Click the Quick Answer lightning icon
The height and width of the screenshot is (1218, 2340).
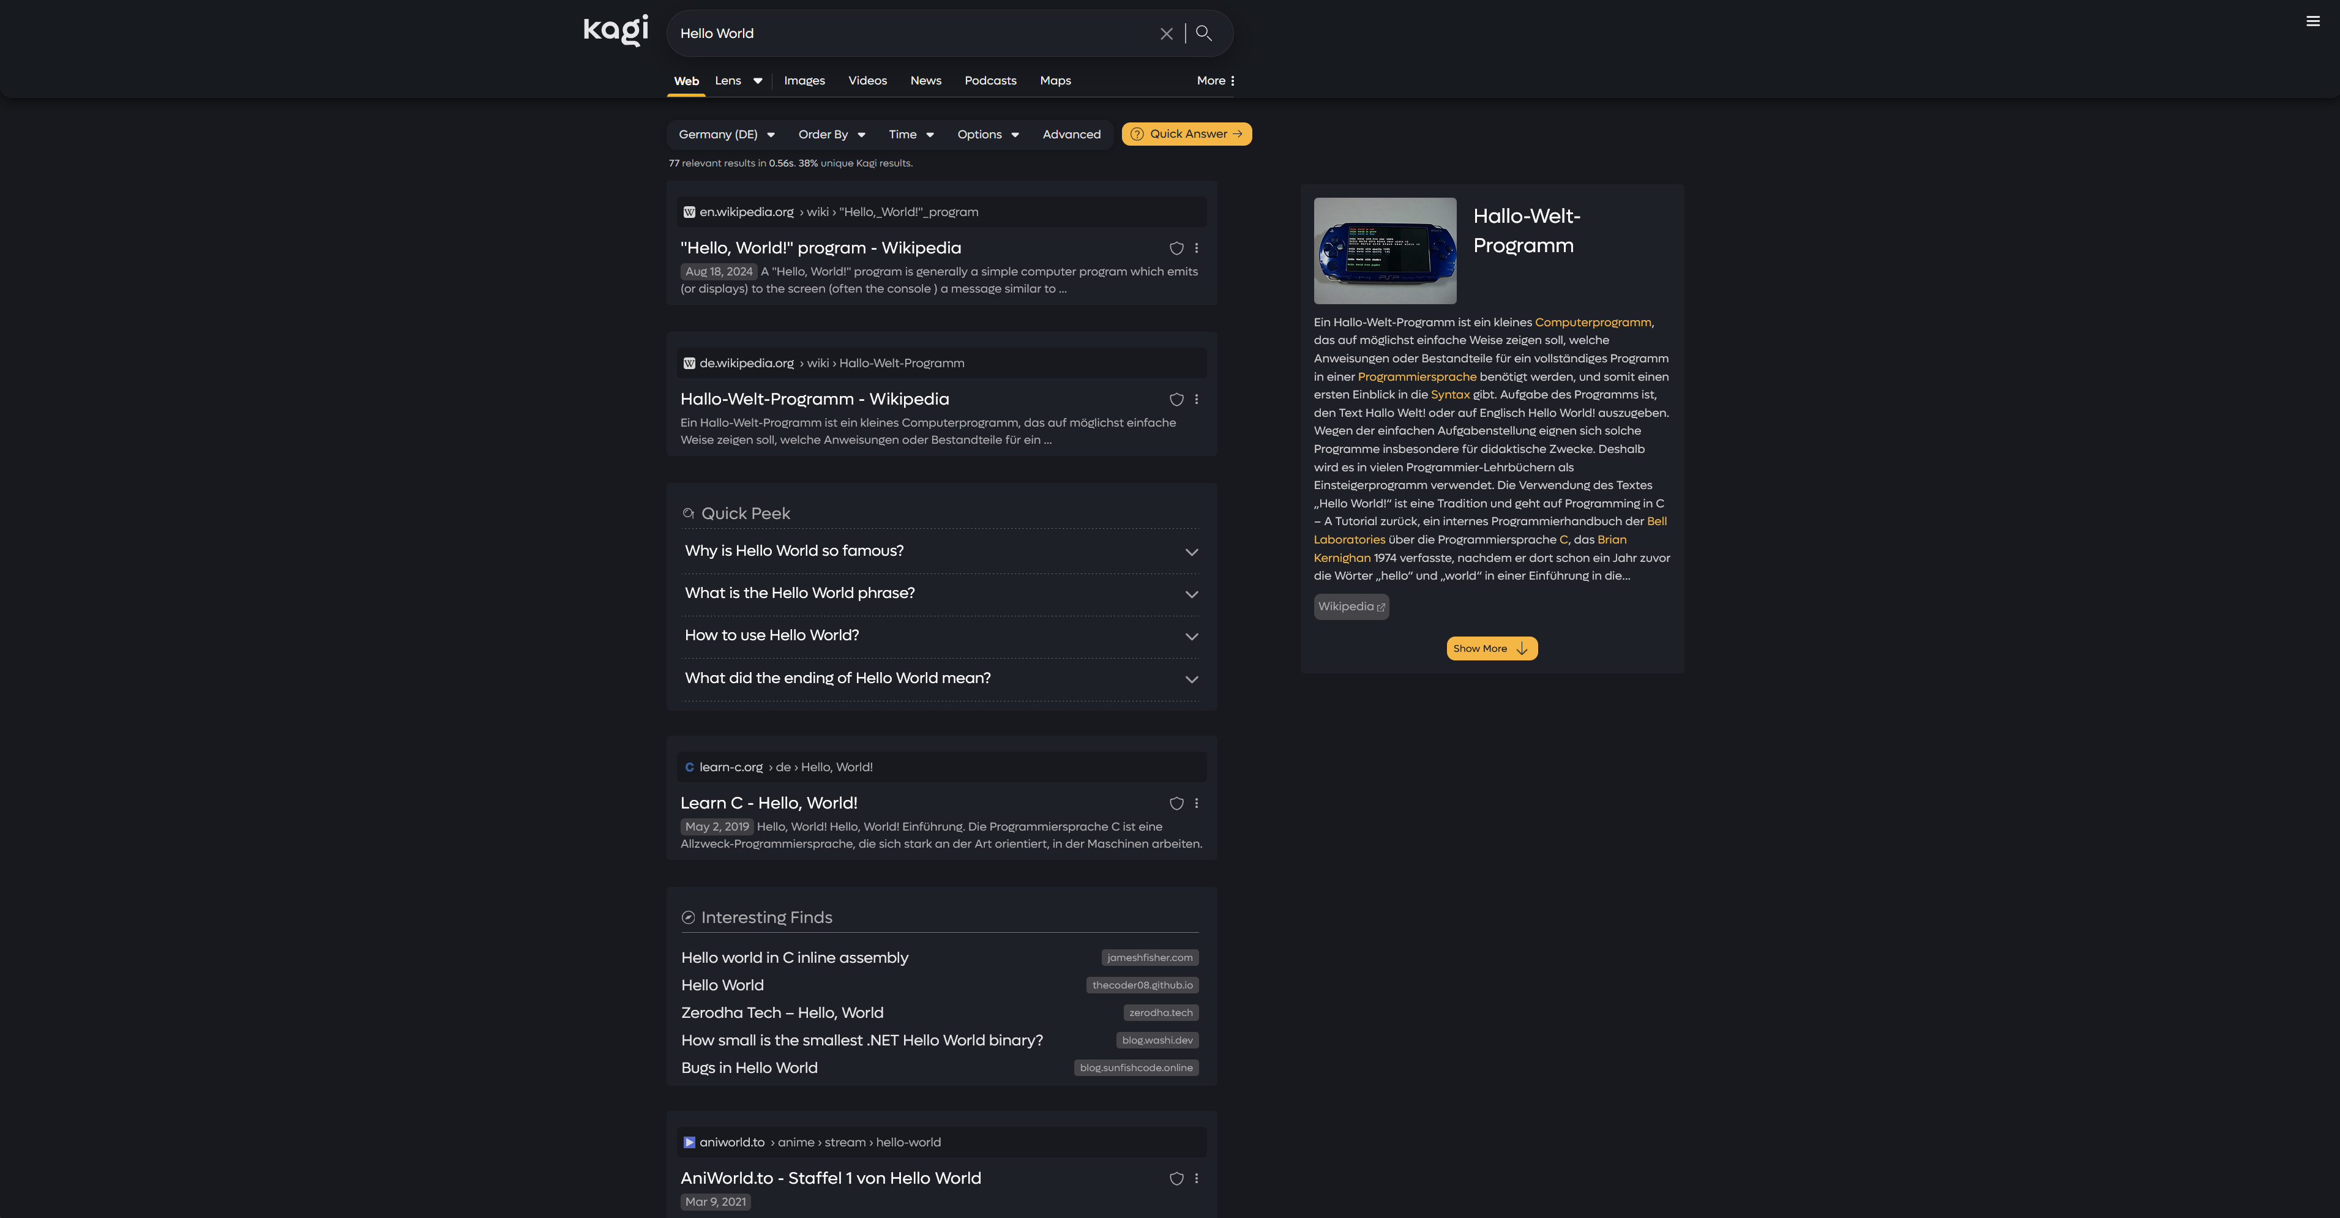click(x=1136, y=133)
